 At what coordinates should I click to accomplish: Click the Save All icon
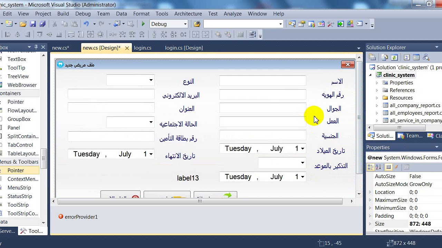pos(43,24)
